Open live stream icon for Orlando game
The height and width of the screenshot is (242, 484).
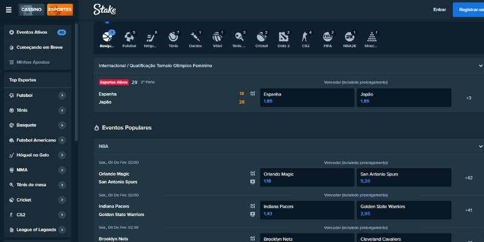[x=252, y=182]
